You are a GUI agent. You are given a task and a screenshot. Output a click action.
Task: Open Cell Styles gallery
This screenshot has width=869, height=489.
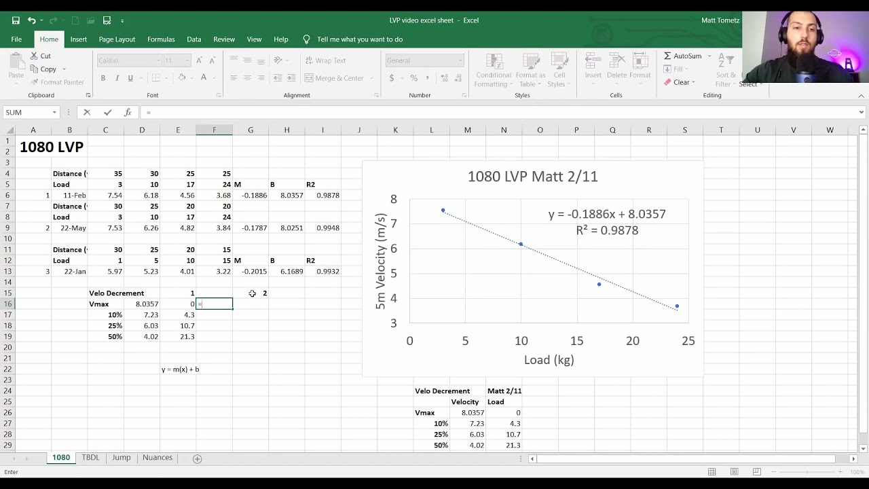(559, 70)
